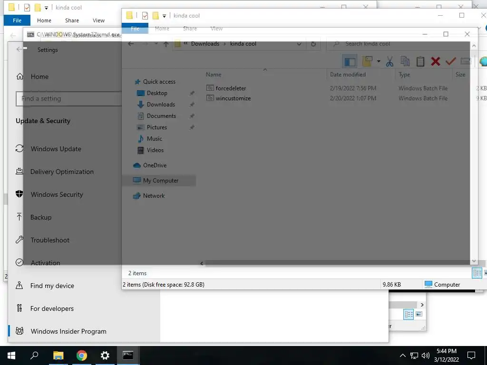This screenshot has width=487, height=365.
Task: Open File tab of front Explorer window
Action: click(135, 29)
